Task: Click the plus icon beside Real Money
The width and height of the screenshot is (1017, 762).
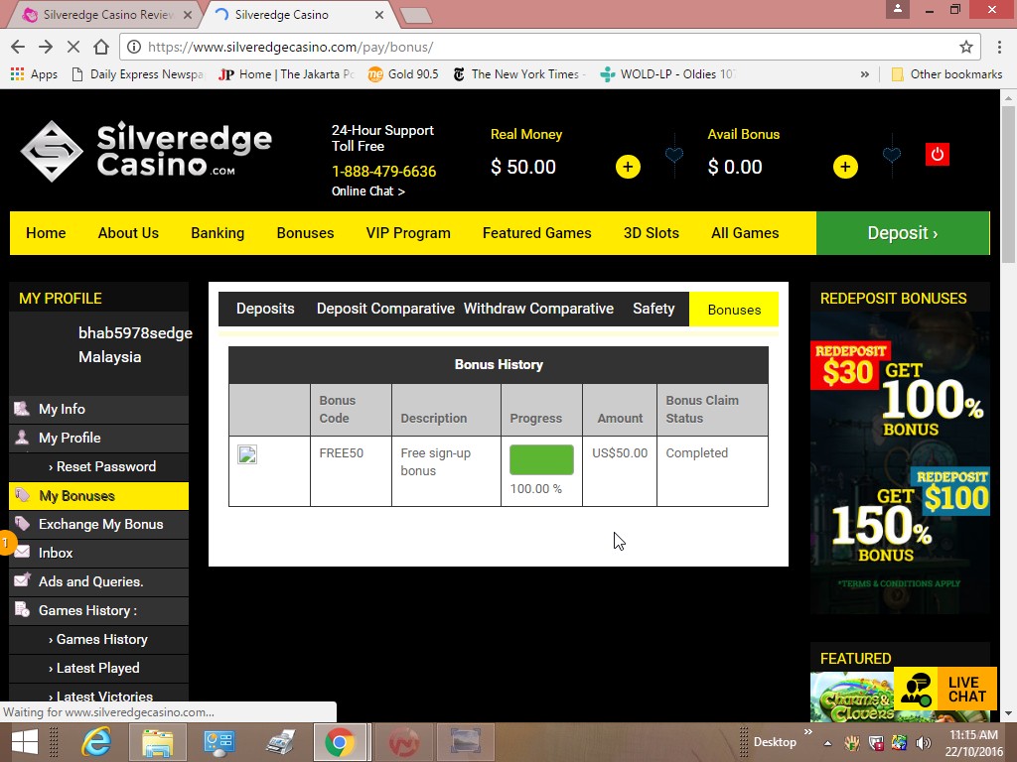Action: [x=628, y=167]
